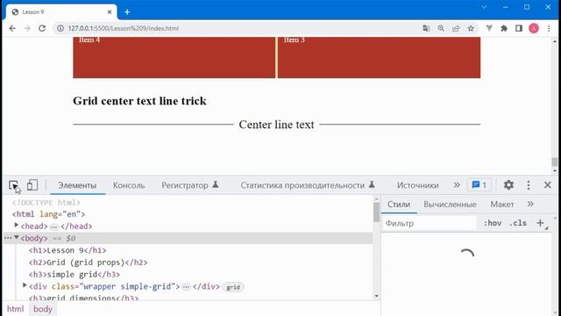561x316 pixels.
Task: Reload the current page
Action: pyautogui.click(x=42, y=28)
